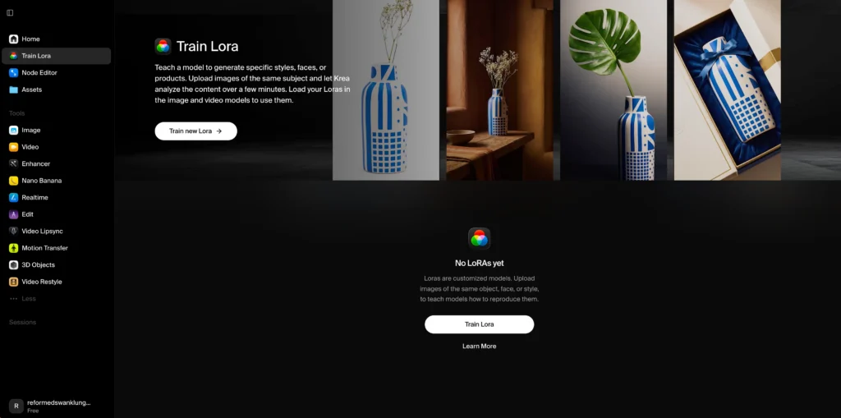
Task: Open the Enhancer tool icon
Action: click(13, 163)
